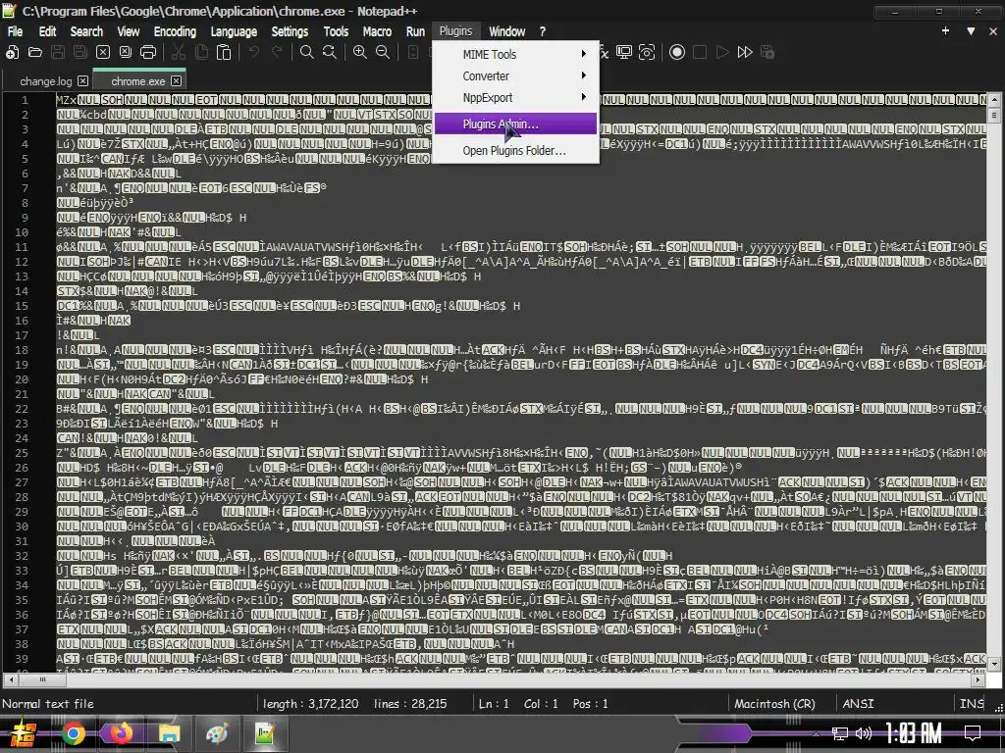Click line number 18 in the margin

[x=22, y=350]
